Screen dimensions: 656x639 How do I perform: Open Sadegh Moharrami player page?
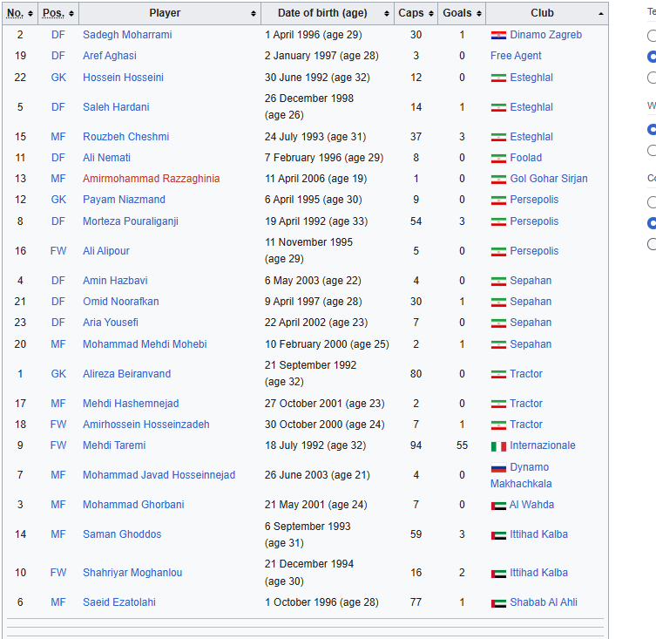[127, 35]
